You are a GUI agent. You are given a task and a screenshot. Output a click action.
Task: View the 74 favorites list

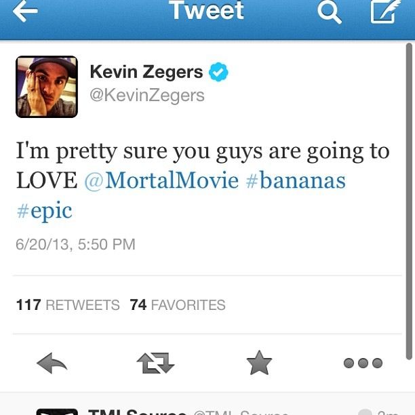click(178, 304)
